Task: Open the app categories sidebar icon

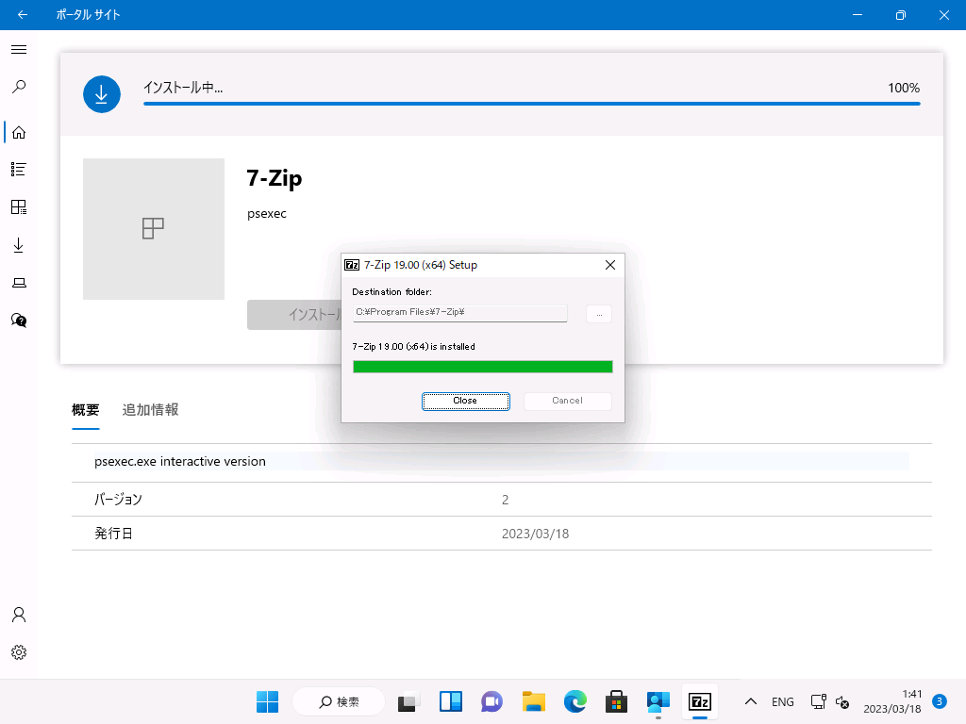Action: (18, 207)
